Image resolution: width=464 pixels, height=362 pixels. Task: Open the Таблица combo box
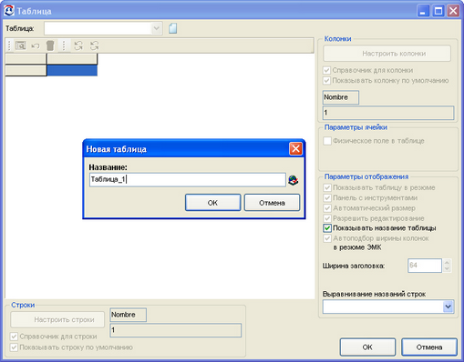[156, 28]
